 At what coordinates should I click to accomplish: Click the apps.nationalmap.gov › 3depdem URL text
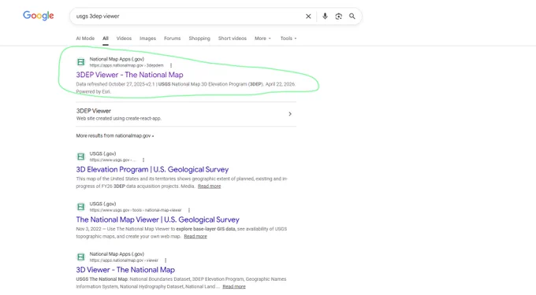(x=126, y=65)
